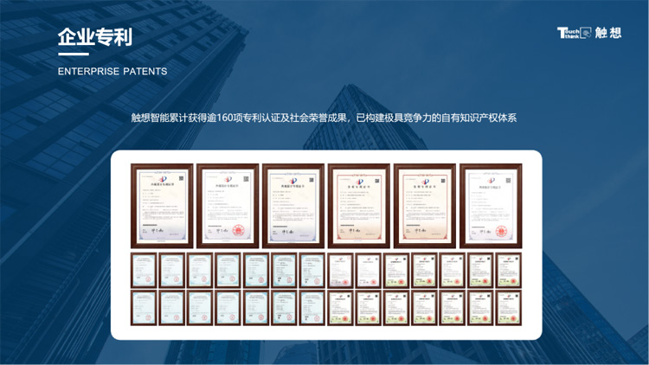Open the second large framed patent certificate
Image resolution: width=649 pixels, height=365 pixels.
click(228, 205)
